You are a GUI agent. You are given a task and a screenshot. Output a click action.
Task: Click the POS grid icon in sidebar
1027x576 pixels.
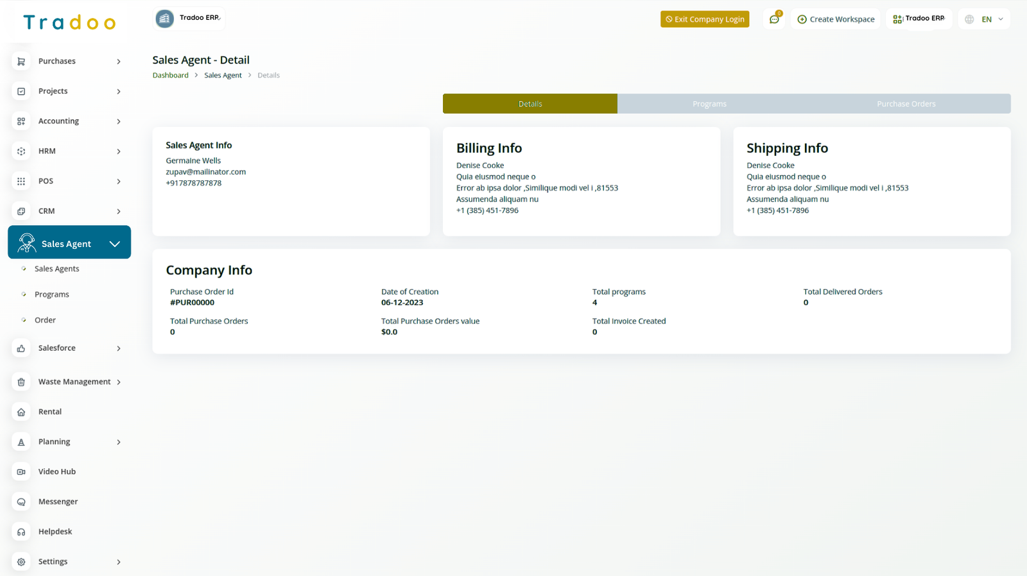click(21, 182)
